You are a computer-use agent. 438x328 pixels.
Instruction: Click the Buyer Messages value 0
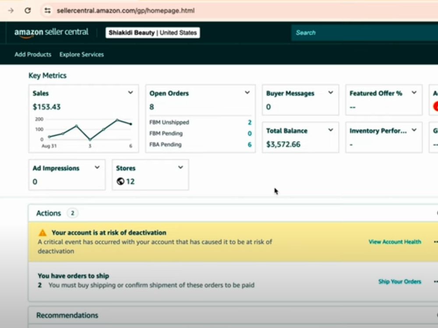click(x=268, y=107)
